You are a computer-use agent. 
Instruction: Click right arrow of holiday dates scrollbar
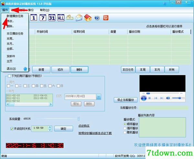pyautogui.click(x=51, y=104)
